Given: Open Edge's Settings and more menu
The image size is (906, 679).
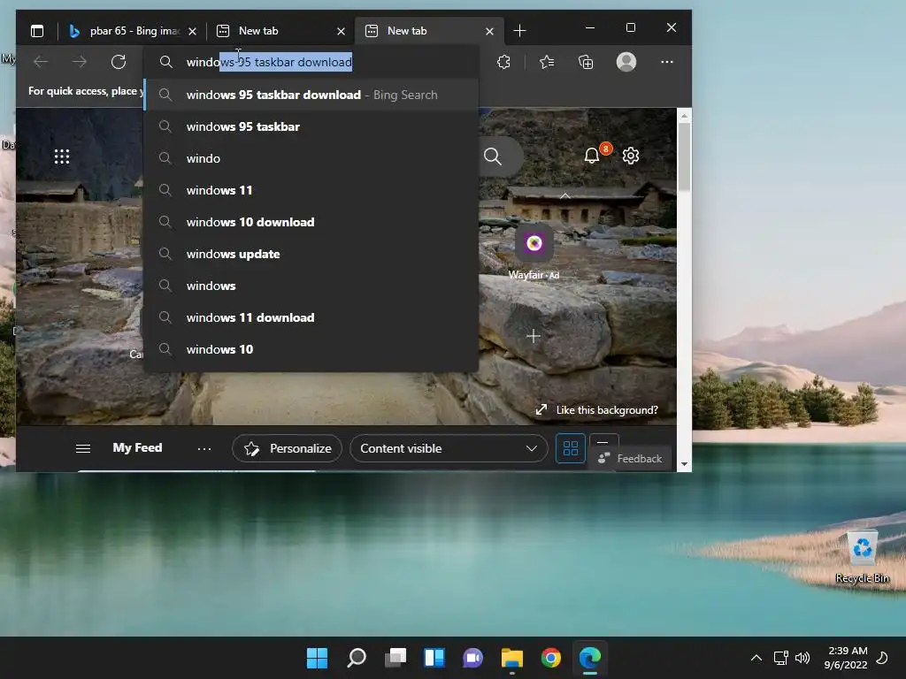Looking at the screenshot, I should click(x=667, y=62).
